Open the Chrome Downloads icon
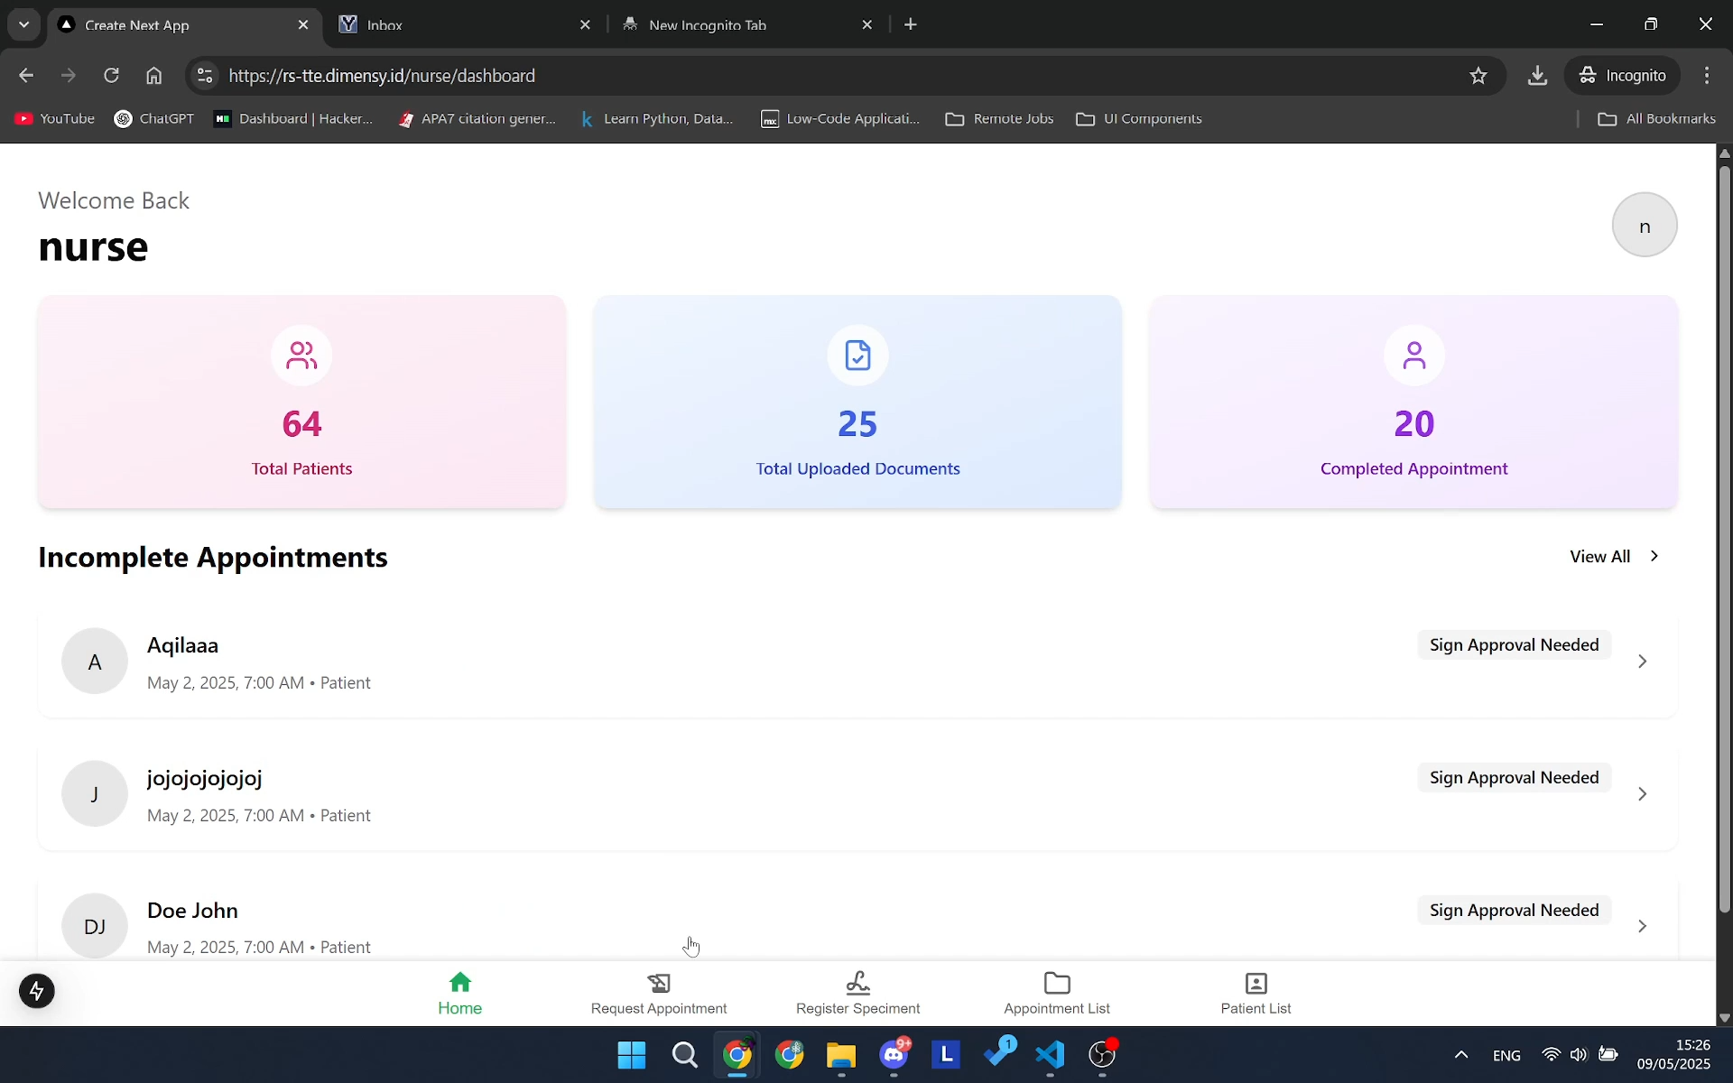 1537,75
